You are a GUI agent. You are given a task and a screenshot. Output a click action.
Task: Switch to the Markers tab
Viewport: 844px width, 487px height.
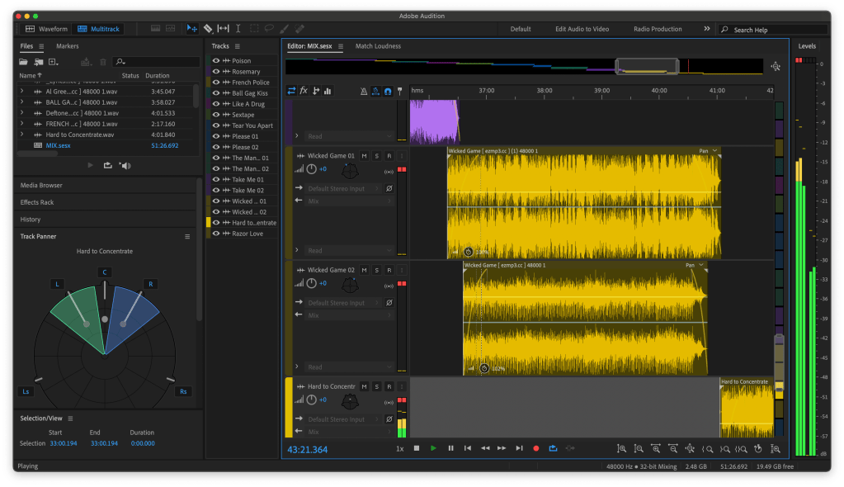68,46
